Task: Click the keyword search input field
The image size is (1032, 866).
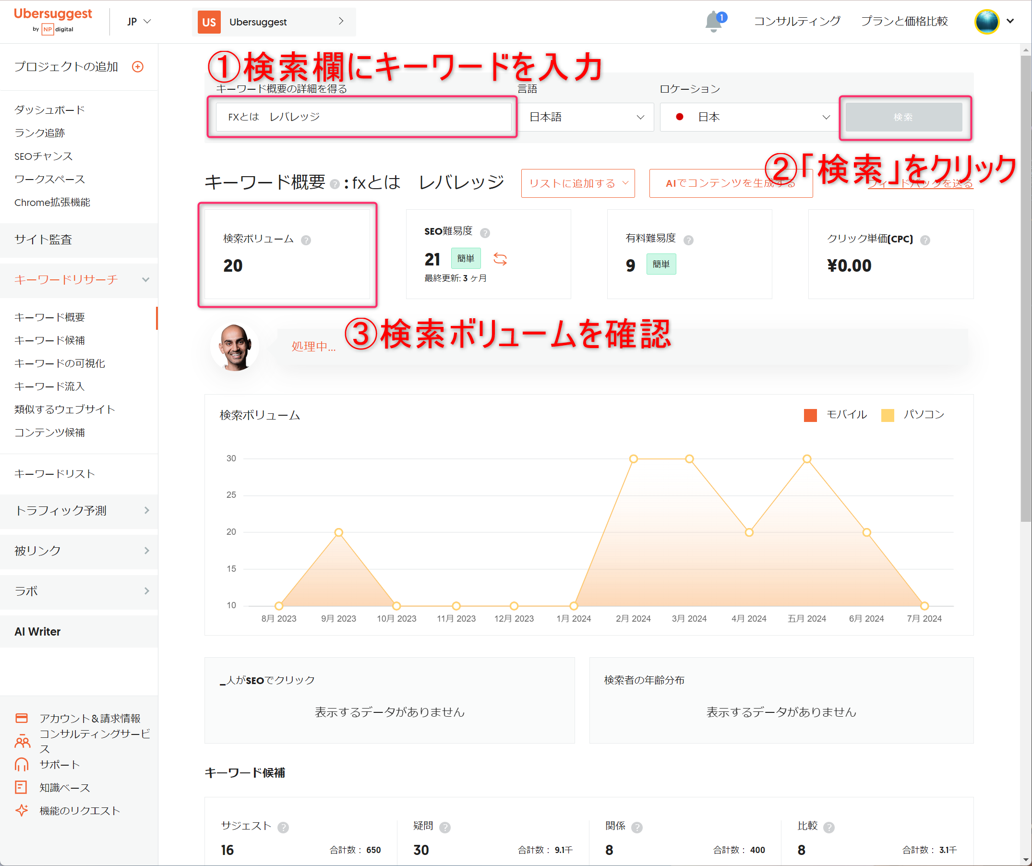Action: point(364,117)
